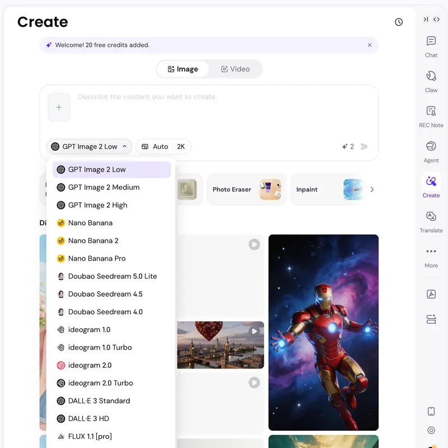Image resolution: width=448 pixels, height=448 pixels.
Task: Open the 2K resolution selector
Action: click(181, 147)
